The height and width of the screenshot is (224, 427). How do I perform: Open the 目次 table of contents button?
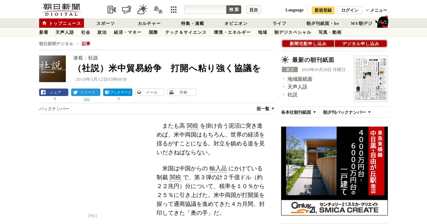coord(254,10)
